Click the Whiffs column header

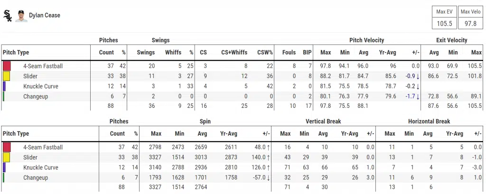pyautogui.click(x=173, y=53)
